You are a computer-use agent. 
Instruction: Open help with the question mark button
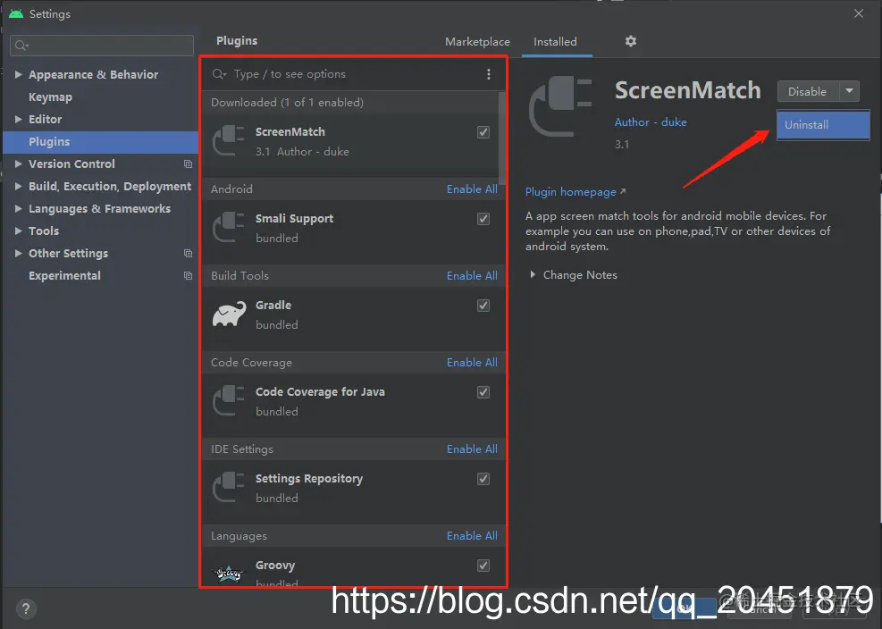tap(26, 608)
